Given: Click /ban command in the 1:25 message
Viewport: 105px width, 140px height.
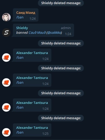Looking at the screenshot, I should tap(20, 132).
